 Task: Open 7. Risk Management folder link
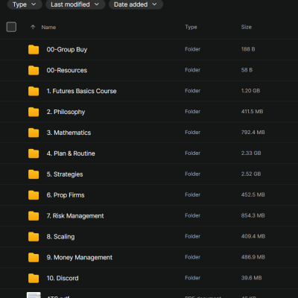click(x=75, y=216)
